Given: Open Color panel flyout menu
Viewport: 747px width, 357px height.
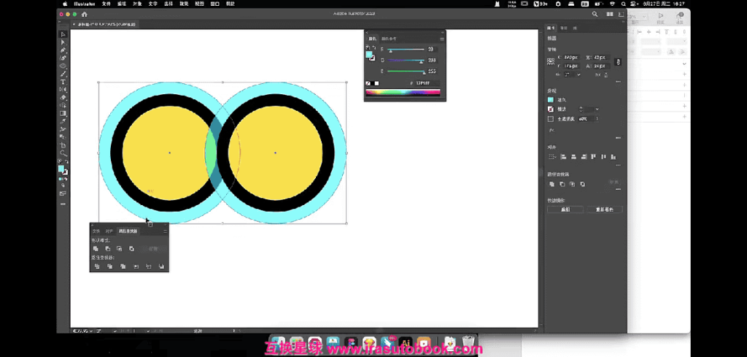Looking at the screenshot, I should 441,39.
